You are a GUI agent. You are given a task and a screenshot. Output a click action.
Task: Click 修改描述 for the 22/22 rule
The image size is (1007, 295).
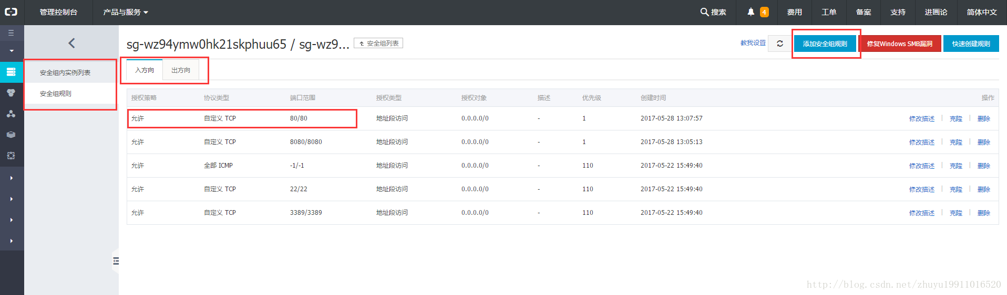point(922,189)
